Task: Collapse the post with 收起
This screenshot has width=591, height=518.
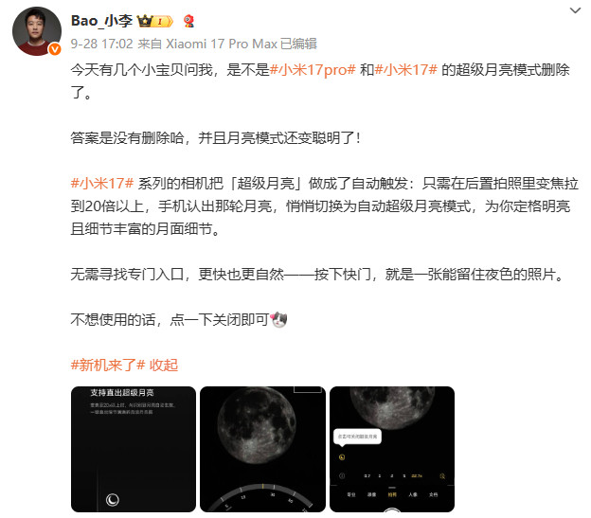Action: coord(163,365)
